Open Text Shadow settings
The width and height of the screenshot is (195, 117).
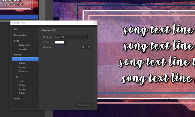[25, 89]
